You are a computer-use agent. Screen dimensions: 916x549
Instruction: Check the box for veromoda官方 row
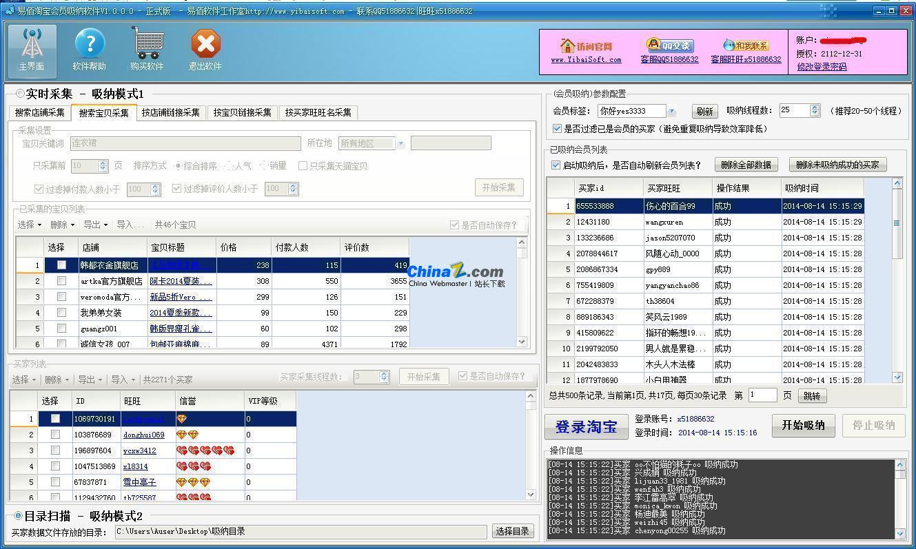click(x=61, y=297)
